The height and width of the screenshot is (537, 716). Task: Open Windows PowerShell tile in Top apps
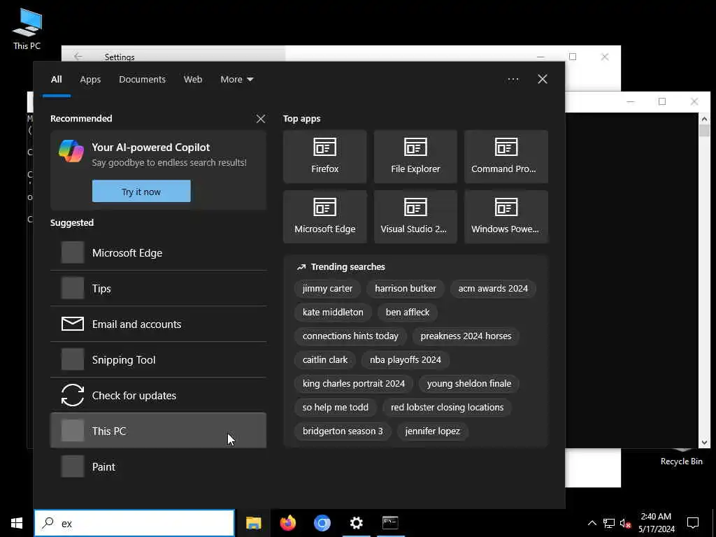click(x=506, y=217)
